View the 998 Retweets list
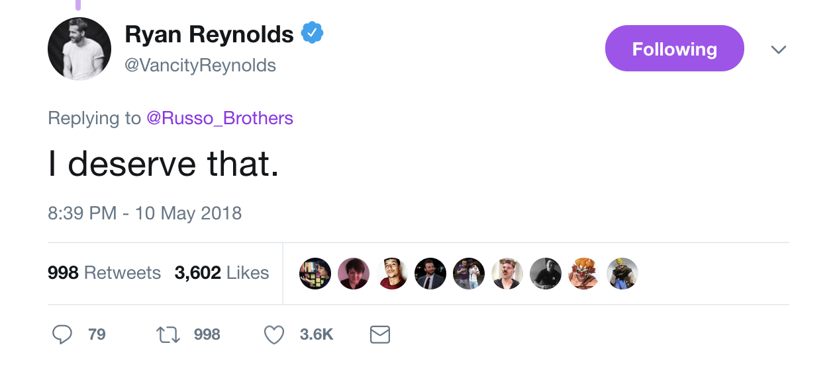Viewport: 833px width, 378px height. 104,273
